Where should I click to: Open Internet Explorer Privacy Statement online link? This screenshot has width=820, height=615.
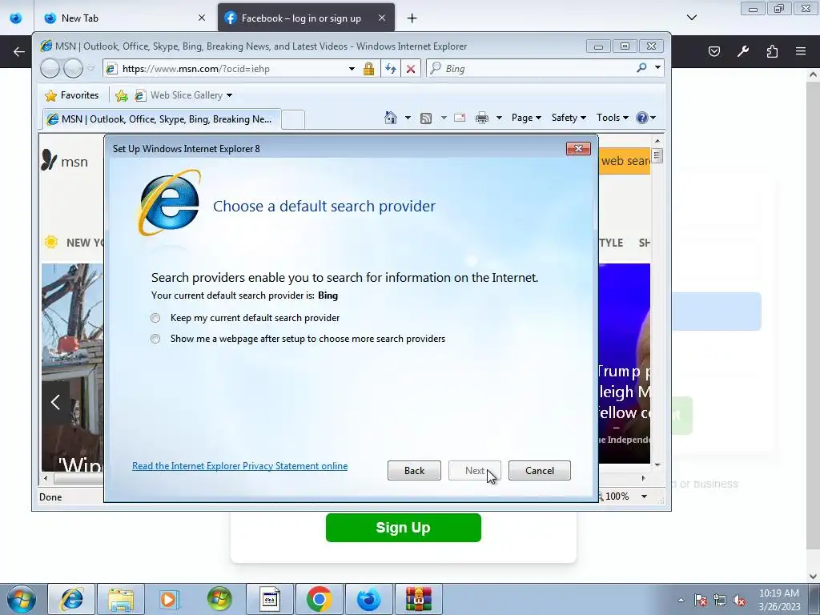tap(239, 466)
